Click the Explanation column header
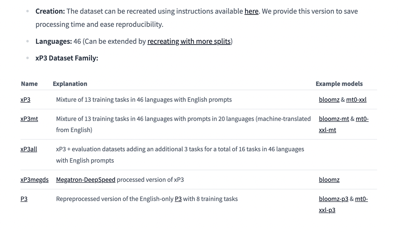 [x=70, y=84]
